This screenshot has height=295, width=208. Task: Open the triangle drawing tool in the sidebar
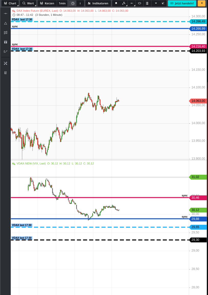click(5, 23)
